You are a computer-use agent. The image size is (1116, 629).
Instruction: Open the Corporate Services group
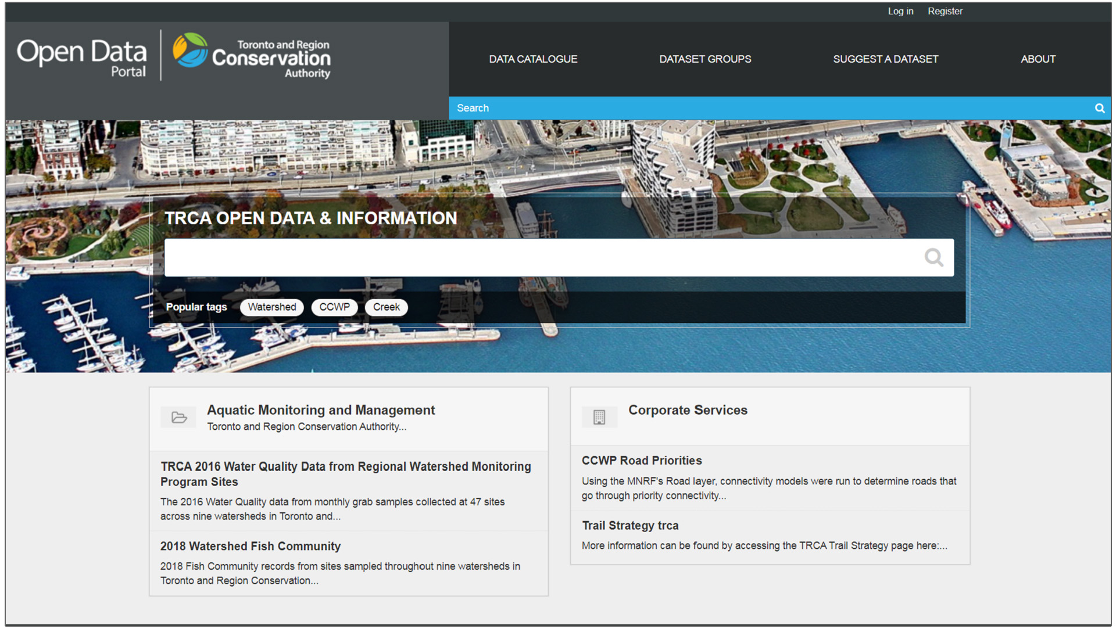coord(688,410)
